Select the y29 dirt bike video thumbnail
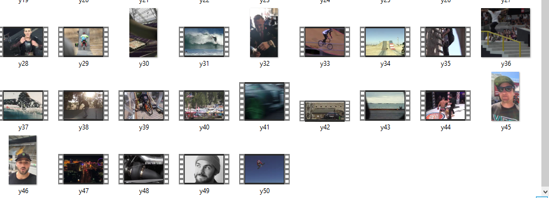Viewport: 549px width, 198px height. [x=83, y=42]
